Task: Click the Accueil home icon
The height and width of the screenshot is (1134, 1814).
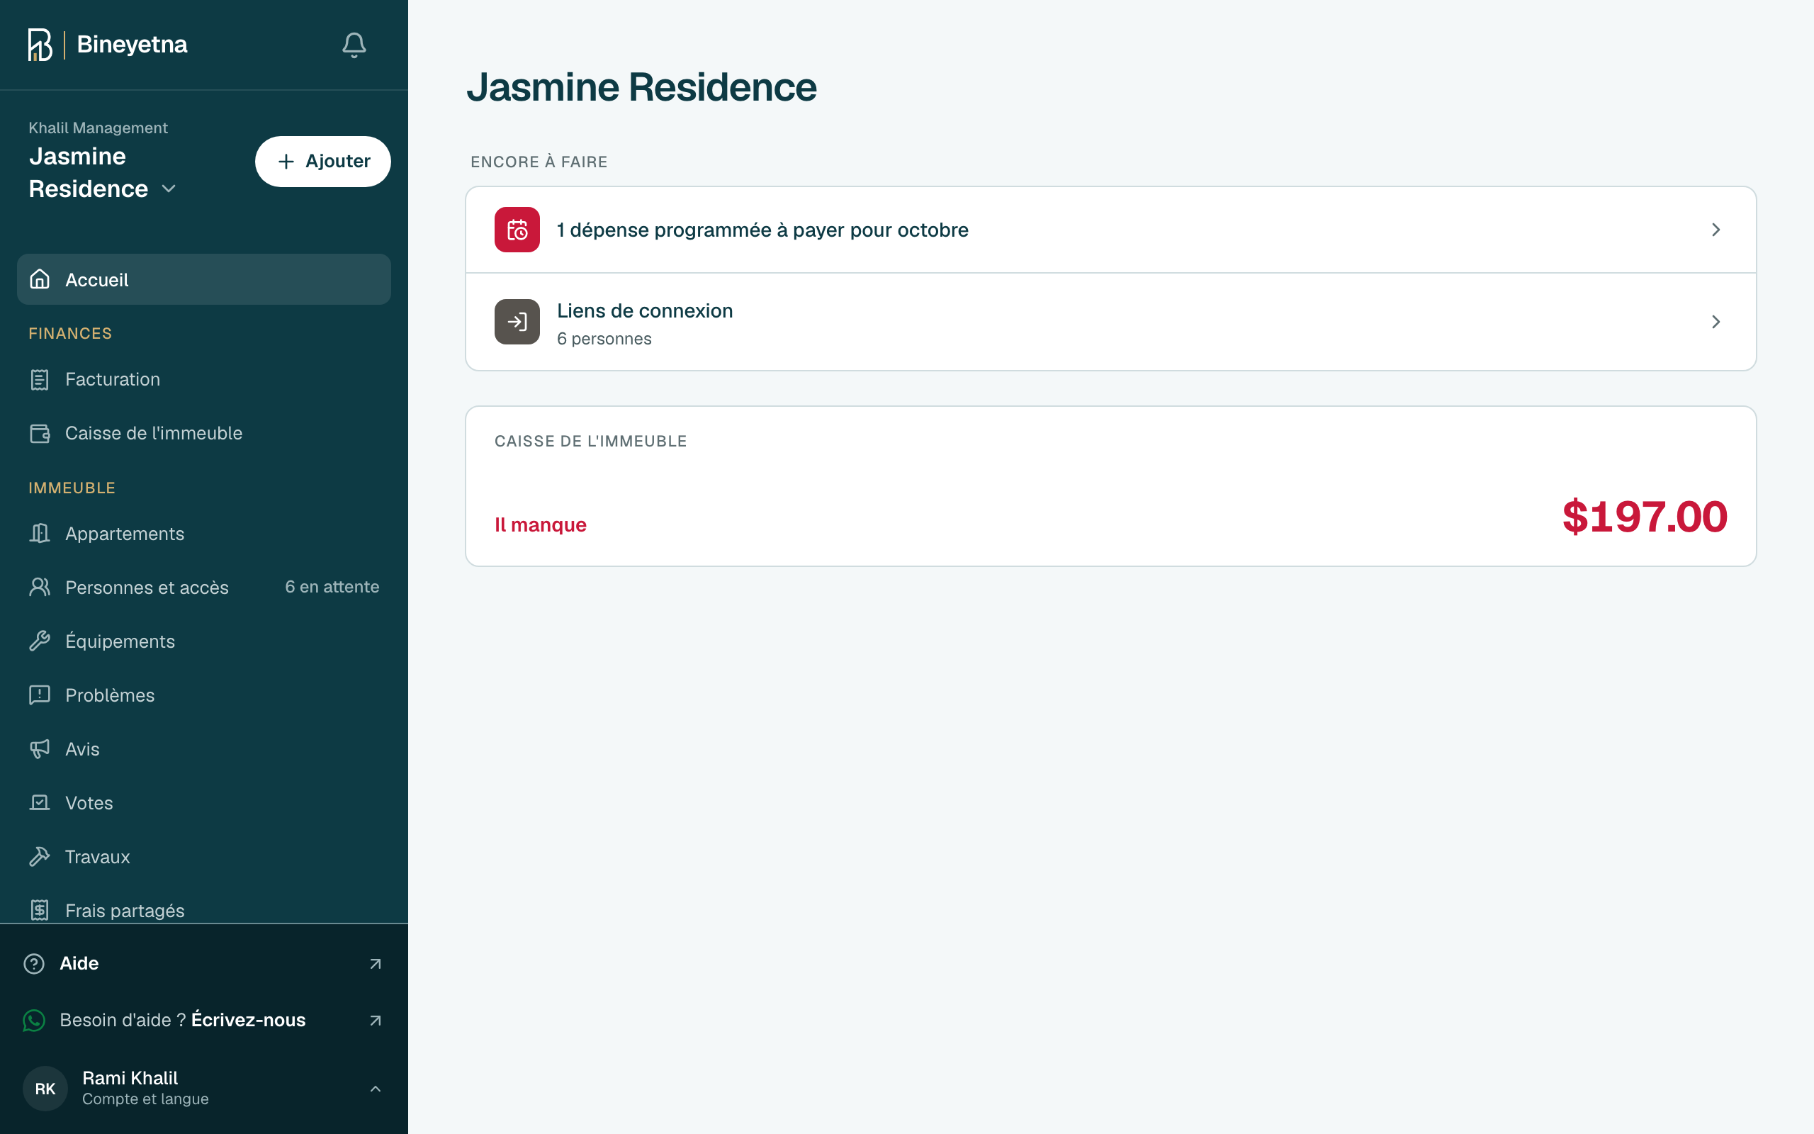Action: pos(40,279)
